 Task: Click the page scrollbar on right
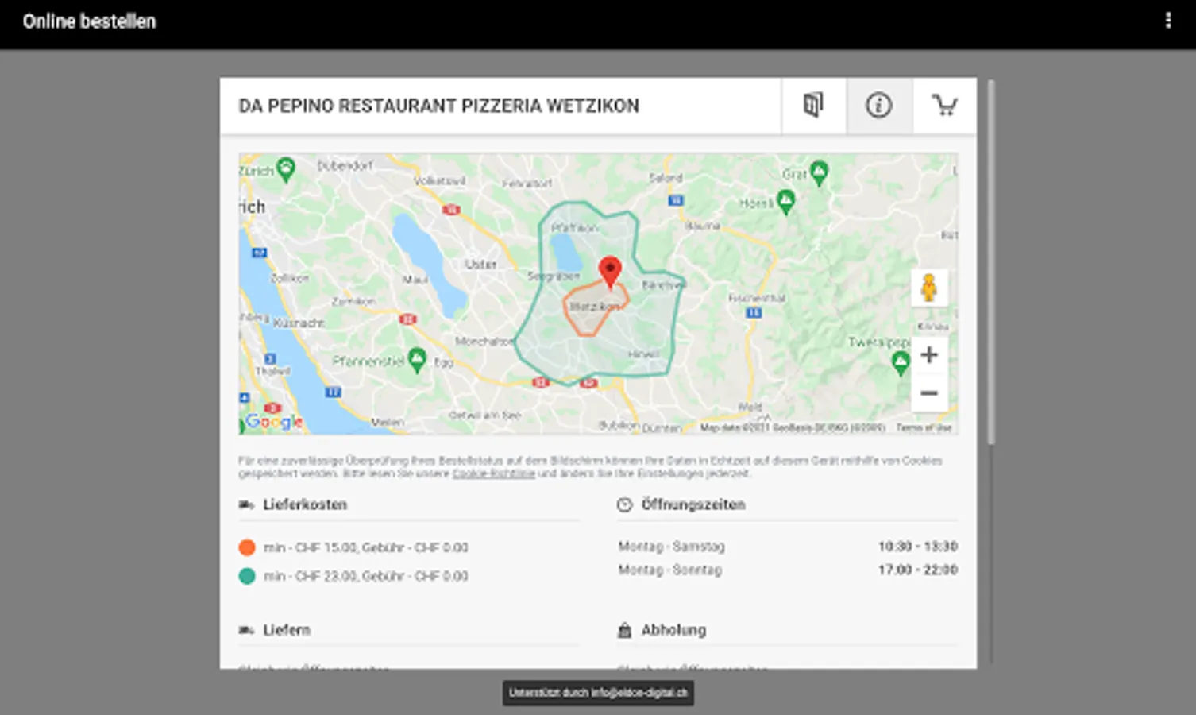(x=990, y=262)
